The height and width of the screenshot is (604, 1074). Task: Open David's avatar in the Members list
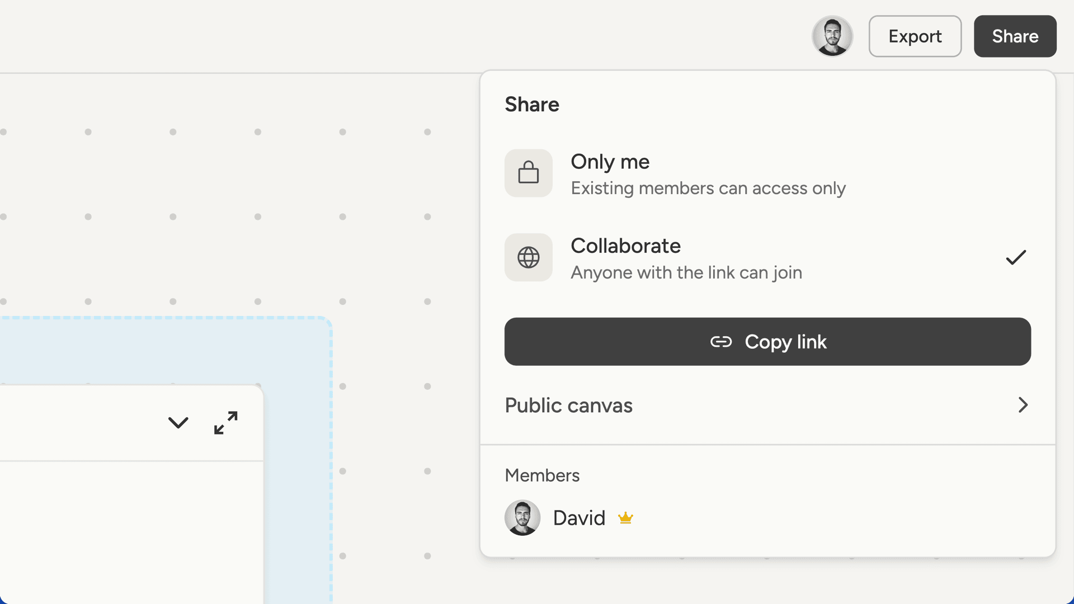[x=522, y=517]
